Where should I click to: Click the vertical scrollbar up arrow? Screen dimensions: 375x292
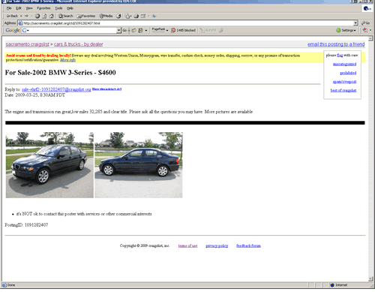point(370,38)
